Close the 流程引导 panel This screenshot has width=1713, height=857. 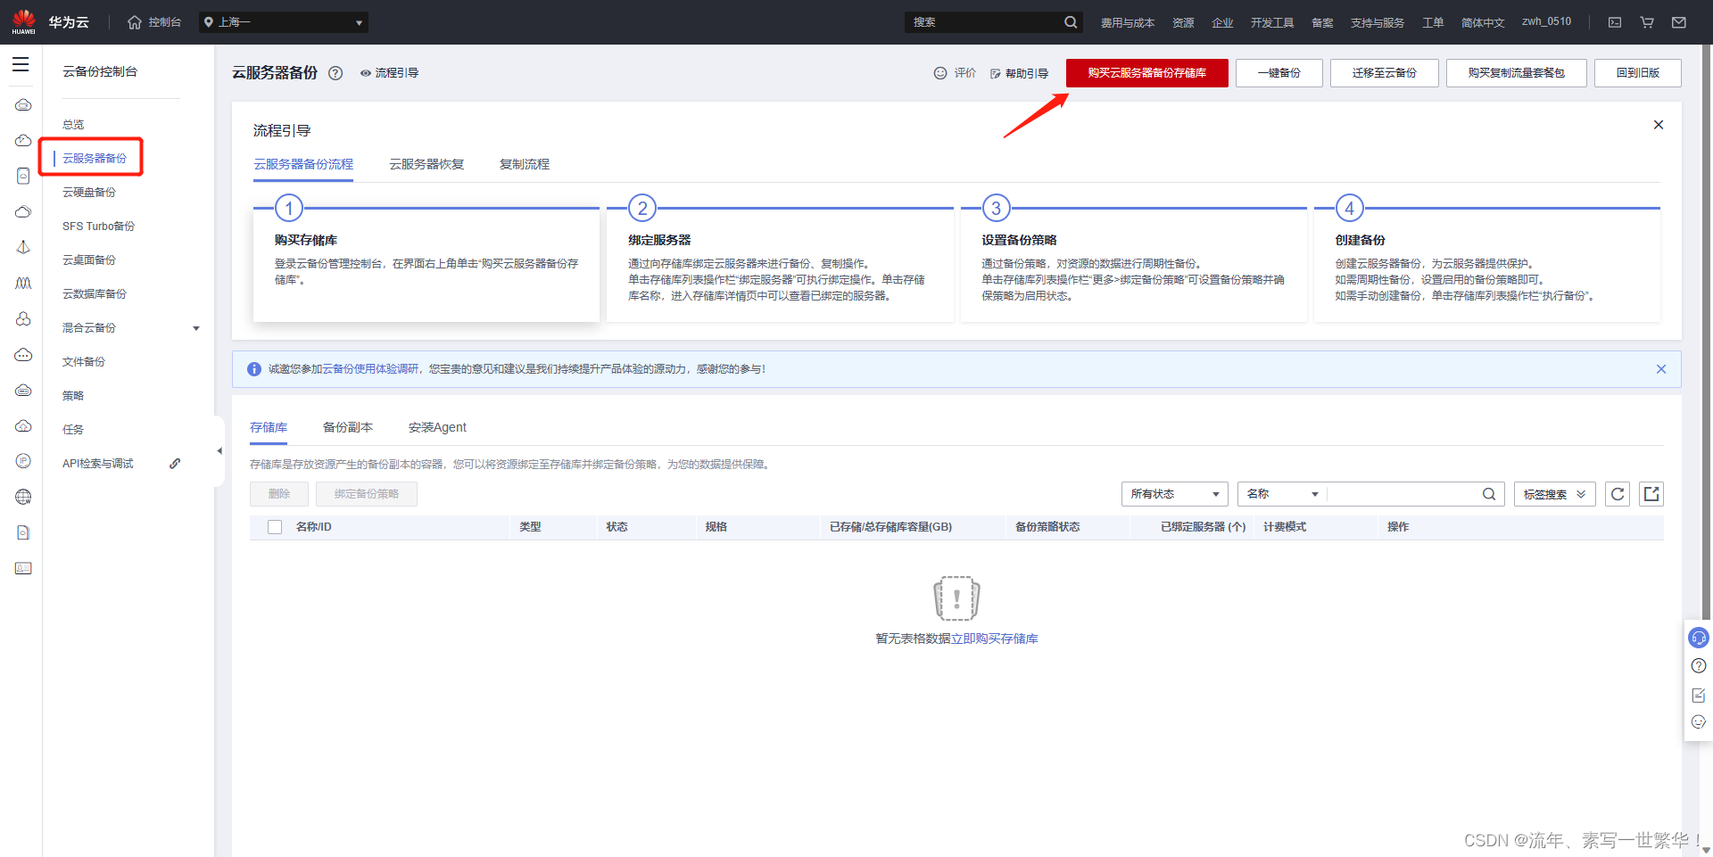click(1659, 125)
